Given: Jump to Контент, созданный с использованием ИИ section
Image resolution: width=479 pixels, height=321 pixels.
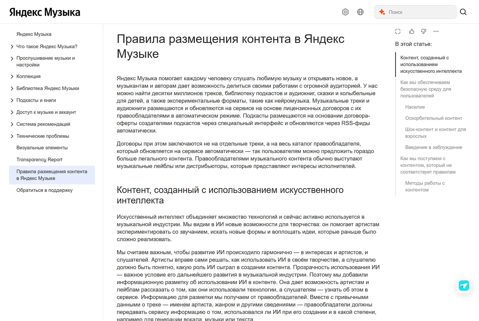Looking at the screenshot, I should (x=431, y=65).
